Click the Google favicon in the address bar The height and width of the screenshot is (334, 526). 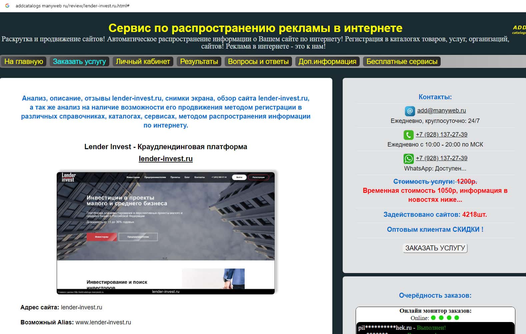click(x=7, y=6)
